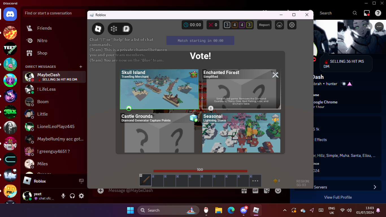Click the purple team count 4
Image resolution: width=386 pixels, height=217 pixels.
pos(242,25)
